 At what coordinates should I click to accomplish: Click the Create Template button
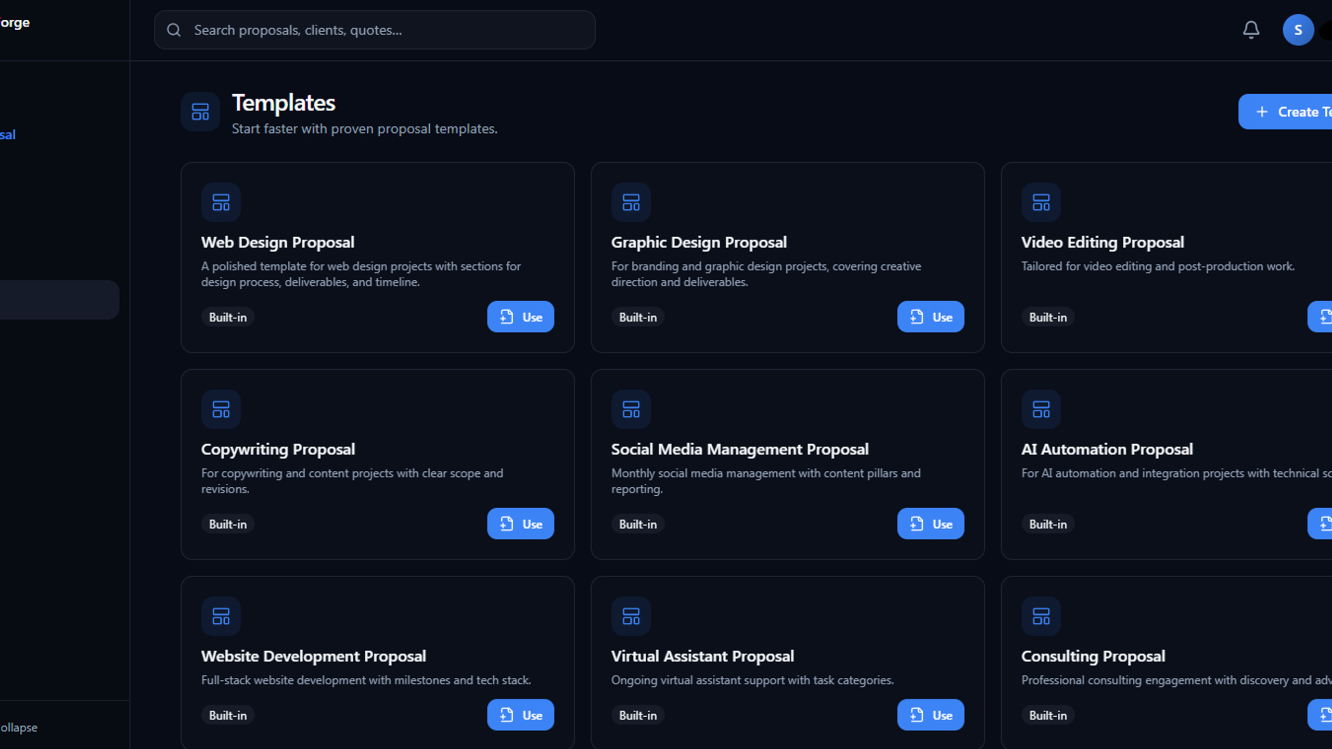pyautogui.click(x=1285, y=112)
